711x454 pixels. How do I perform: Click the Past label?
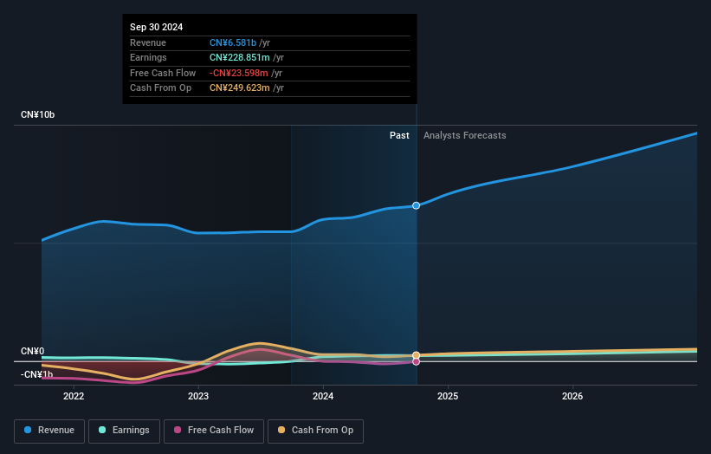(399, 135)
